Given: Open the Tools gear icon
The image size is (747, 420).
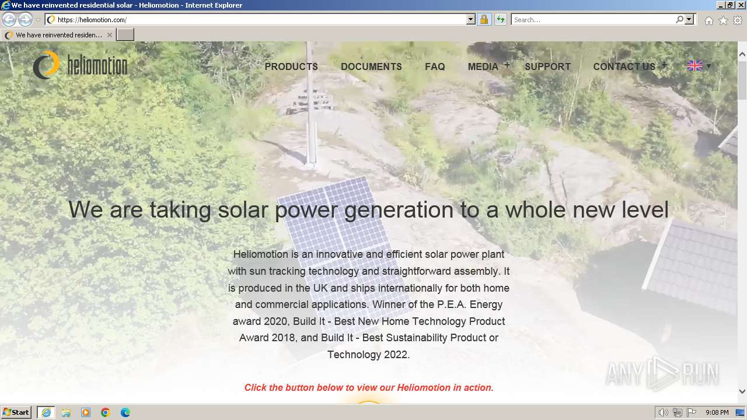Looking at the screenshot, I should (738, 20).
